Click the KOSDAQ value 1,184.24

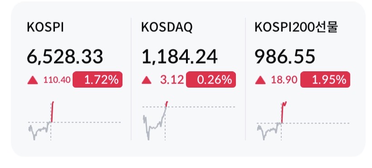(180, 57)
